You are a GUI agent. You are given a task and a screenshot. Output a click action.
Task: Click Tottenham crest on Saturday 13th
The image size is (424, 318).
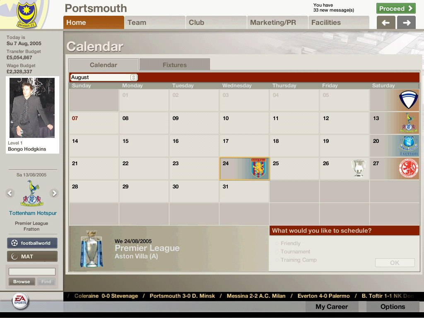[x=409, y=123]
